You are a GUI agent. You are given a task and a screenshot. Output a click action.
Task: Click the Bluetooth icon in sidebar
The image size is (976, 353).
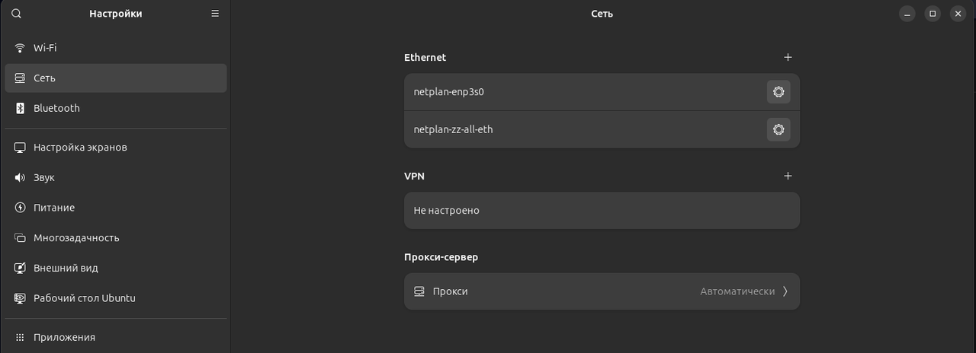coord(20,108)
